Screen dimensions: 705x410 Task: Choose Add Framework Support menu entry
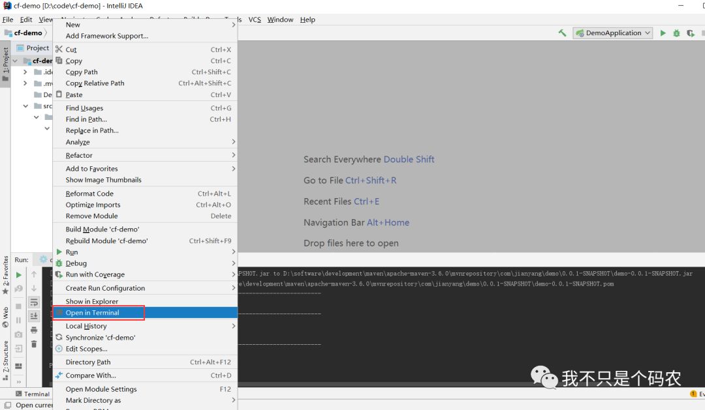click(x=145, y=36)
